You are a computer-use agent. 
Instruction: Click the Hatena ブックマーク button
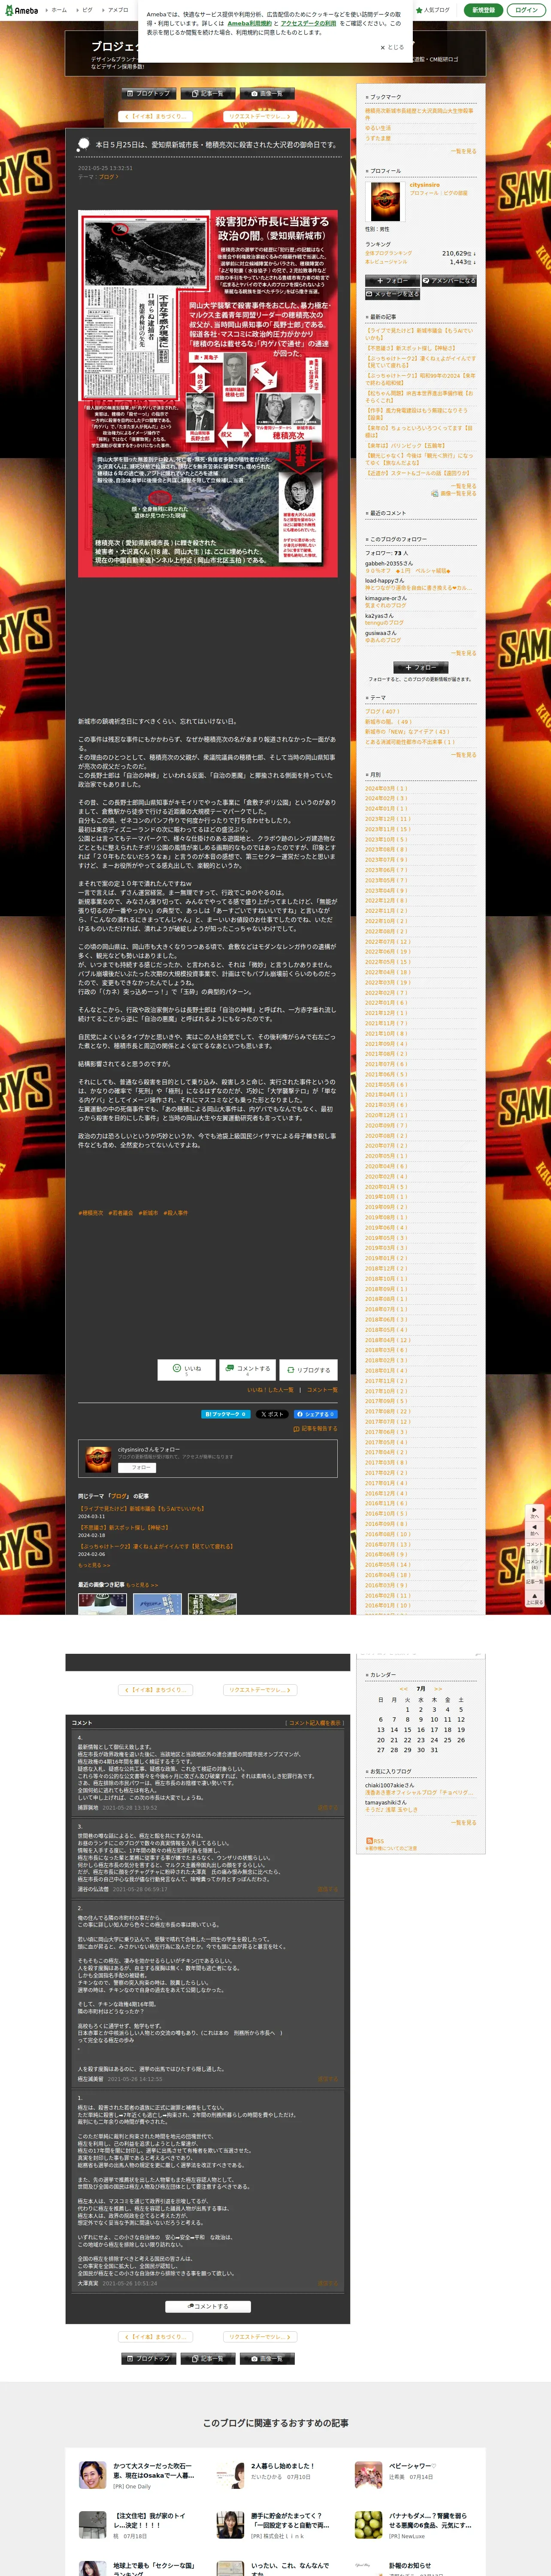(226, 1414)
